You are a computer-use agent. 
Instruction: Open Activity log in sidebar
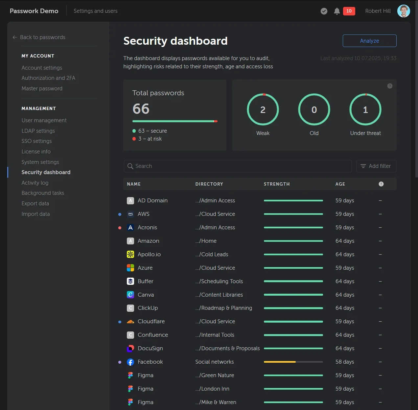(35, 183)
